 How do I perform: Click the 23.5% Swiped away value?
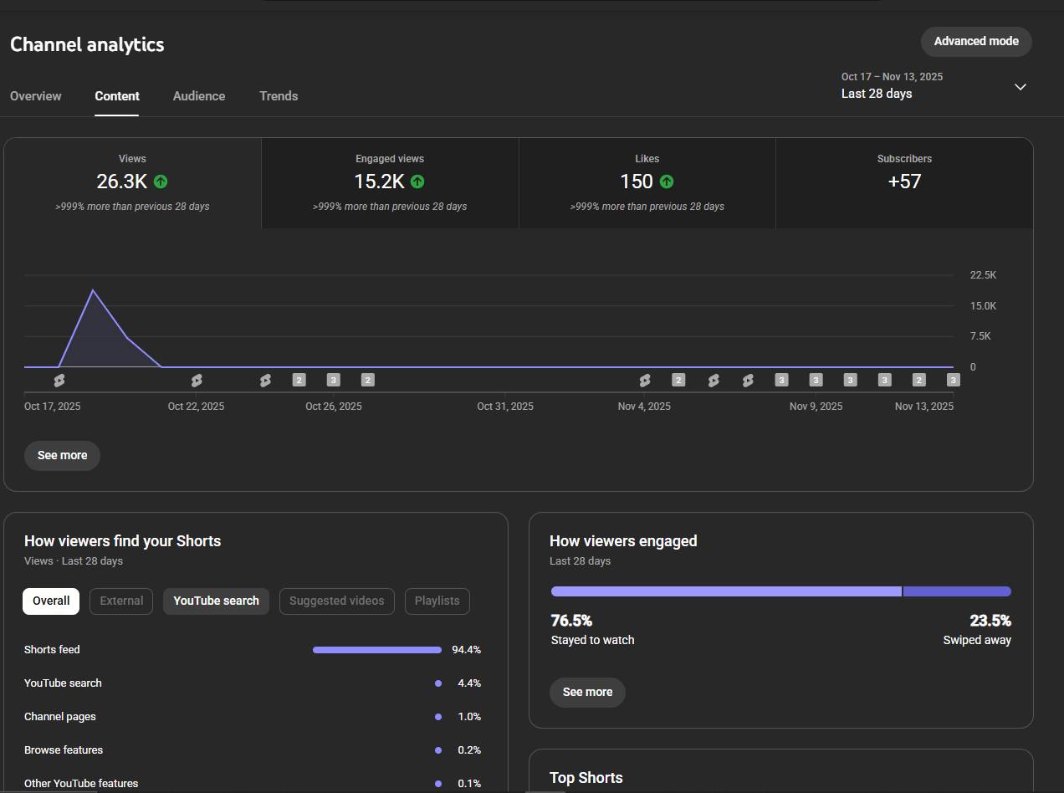tap(990, 621)
